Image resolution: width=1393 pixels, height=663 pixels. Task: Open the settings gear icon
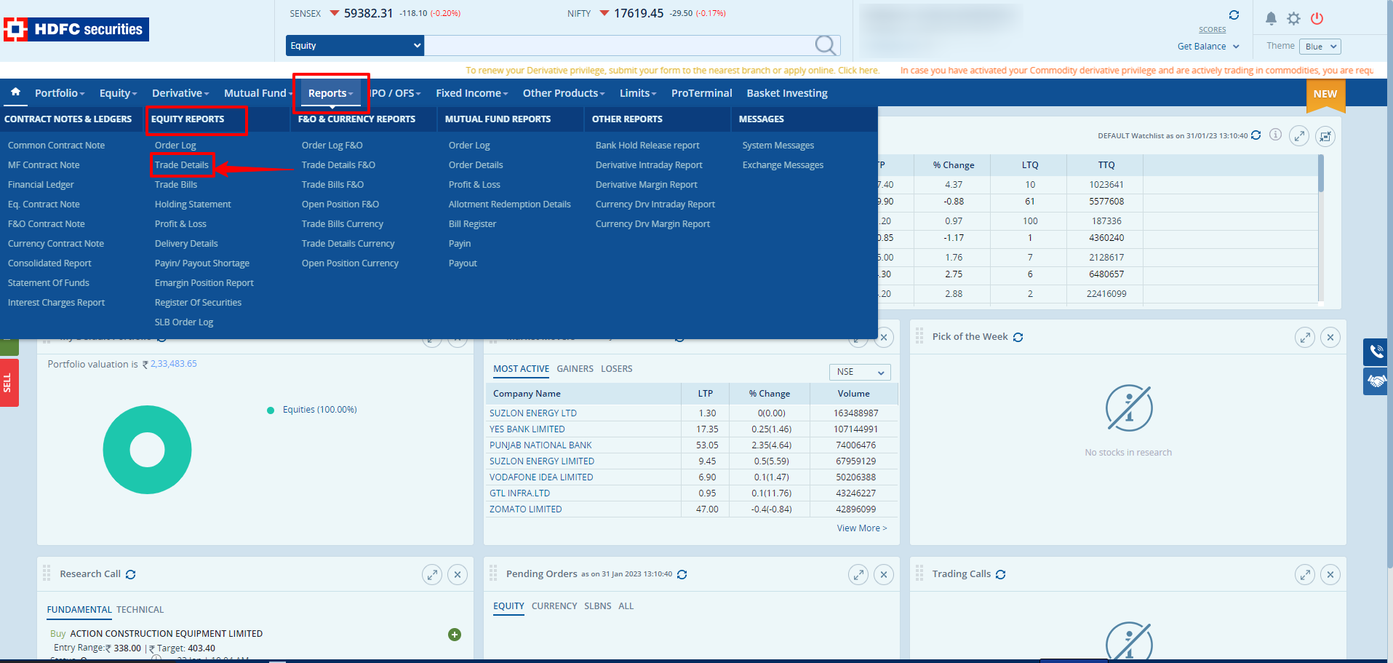pos(1293,18)
